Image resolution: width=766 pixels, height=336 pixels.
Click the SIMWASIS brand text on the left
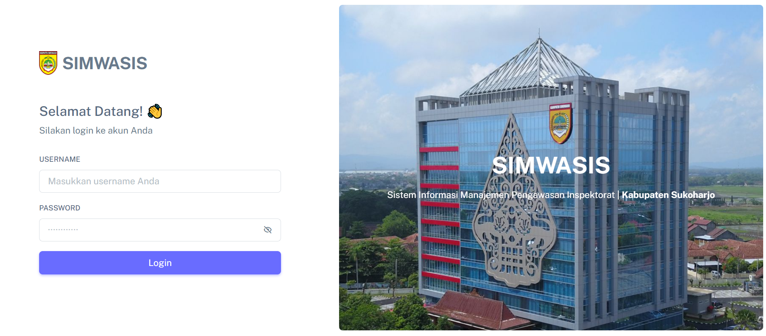105,63
